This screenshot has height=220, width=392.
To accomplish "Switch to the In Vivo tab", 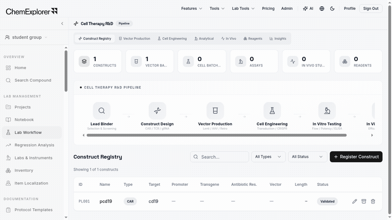I will tap(228, 39).
